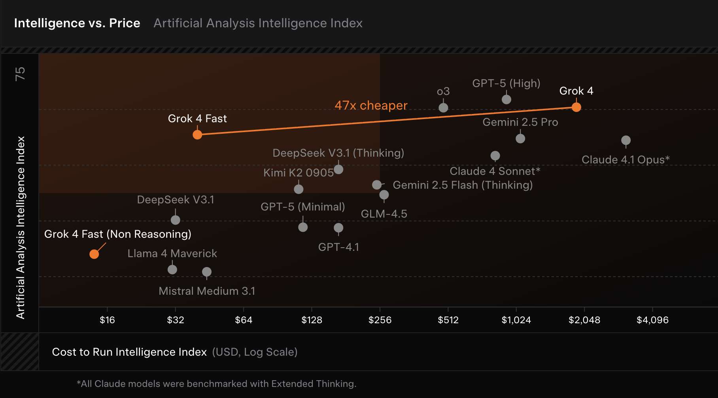
Task: Select the DeepSeek V3.1 (Thinking) point
Action: coord(338,169)
